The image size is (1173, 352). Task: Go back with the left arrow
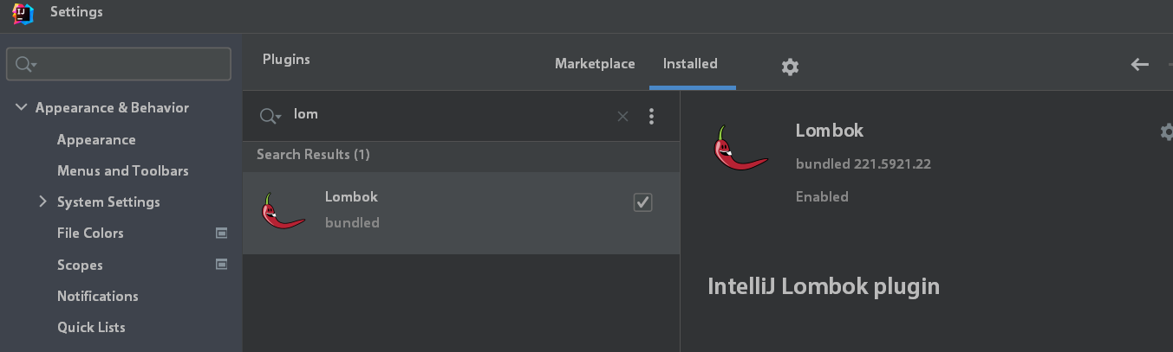point(1140,64)
